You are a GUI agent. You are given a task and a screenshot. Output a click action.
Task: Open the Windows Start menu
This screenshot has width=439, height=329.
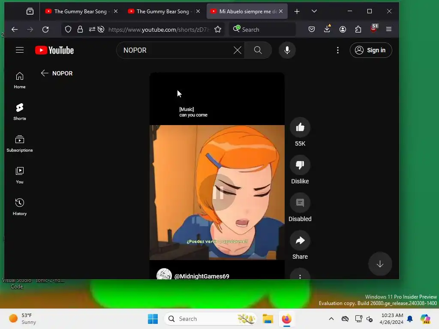153,319
